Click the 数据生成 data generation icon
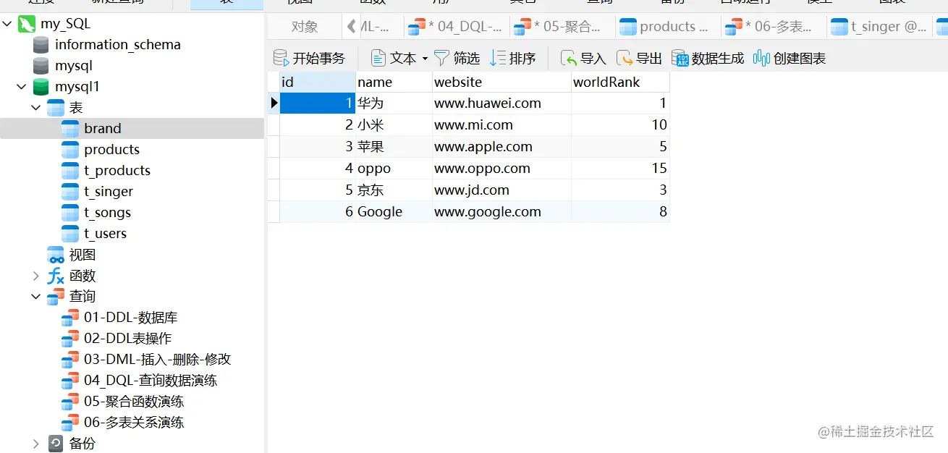Viewport: 948px width, 453px height. point(680,58)
